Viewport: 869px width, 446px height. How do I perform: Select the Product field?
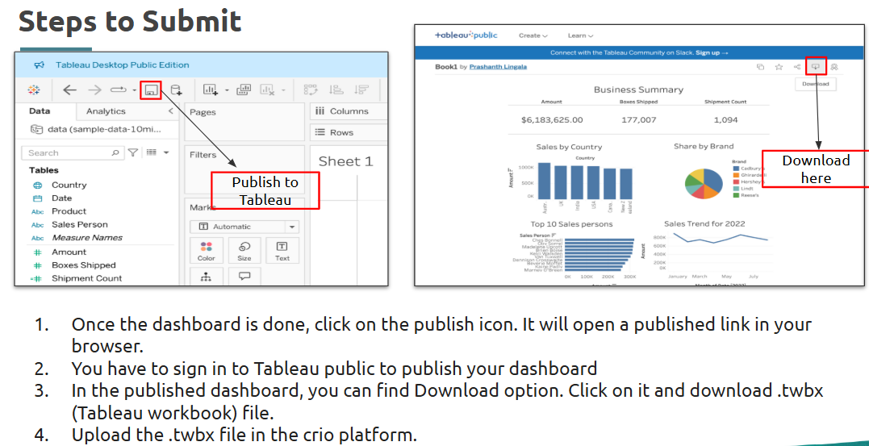coord(69,211)
